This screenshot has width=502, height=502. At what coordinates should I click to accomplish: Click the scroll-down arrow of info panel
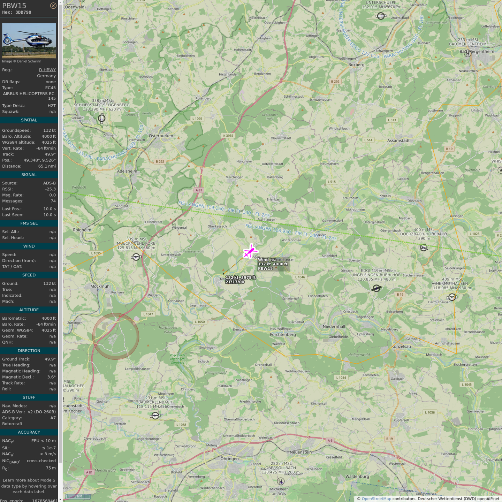[x=60, y=500]
